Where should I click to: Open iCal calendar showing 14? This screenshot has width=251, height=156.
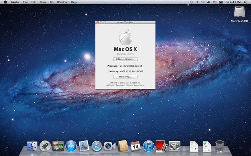click(136, 146)
